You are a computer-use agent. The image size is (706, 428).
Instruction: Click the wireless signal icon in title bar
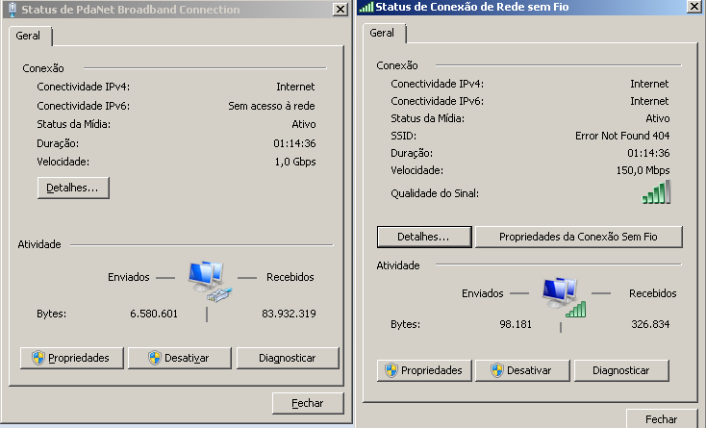(366, 7)
